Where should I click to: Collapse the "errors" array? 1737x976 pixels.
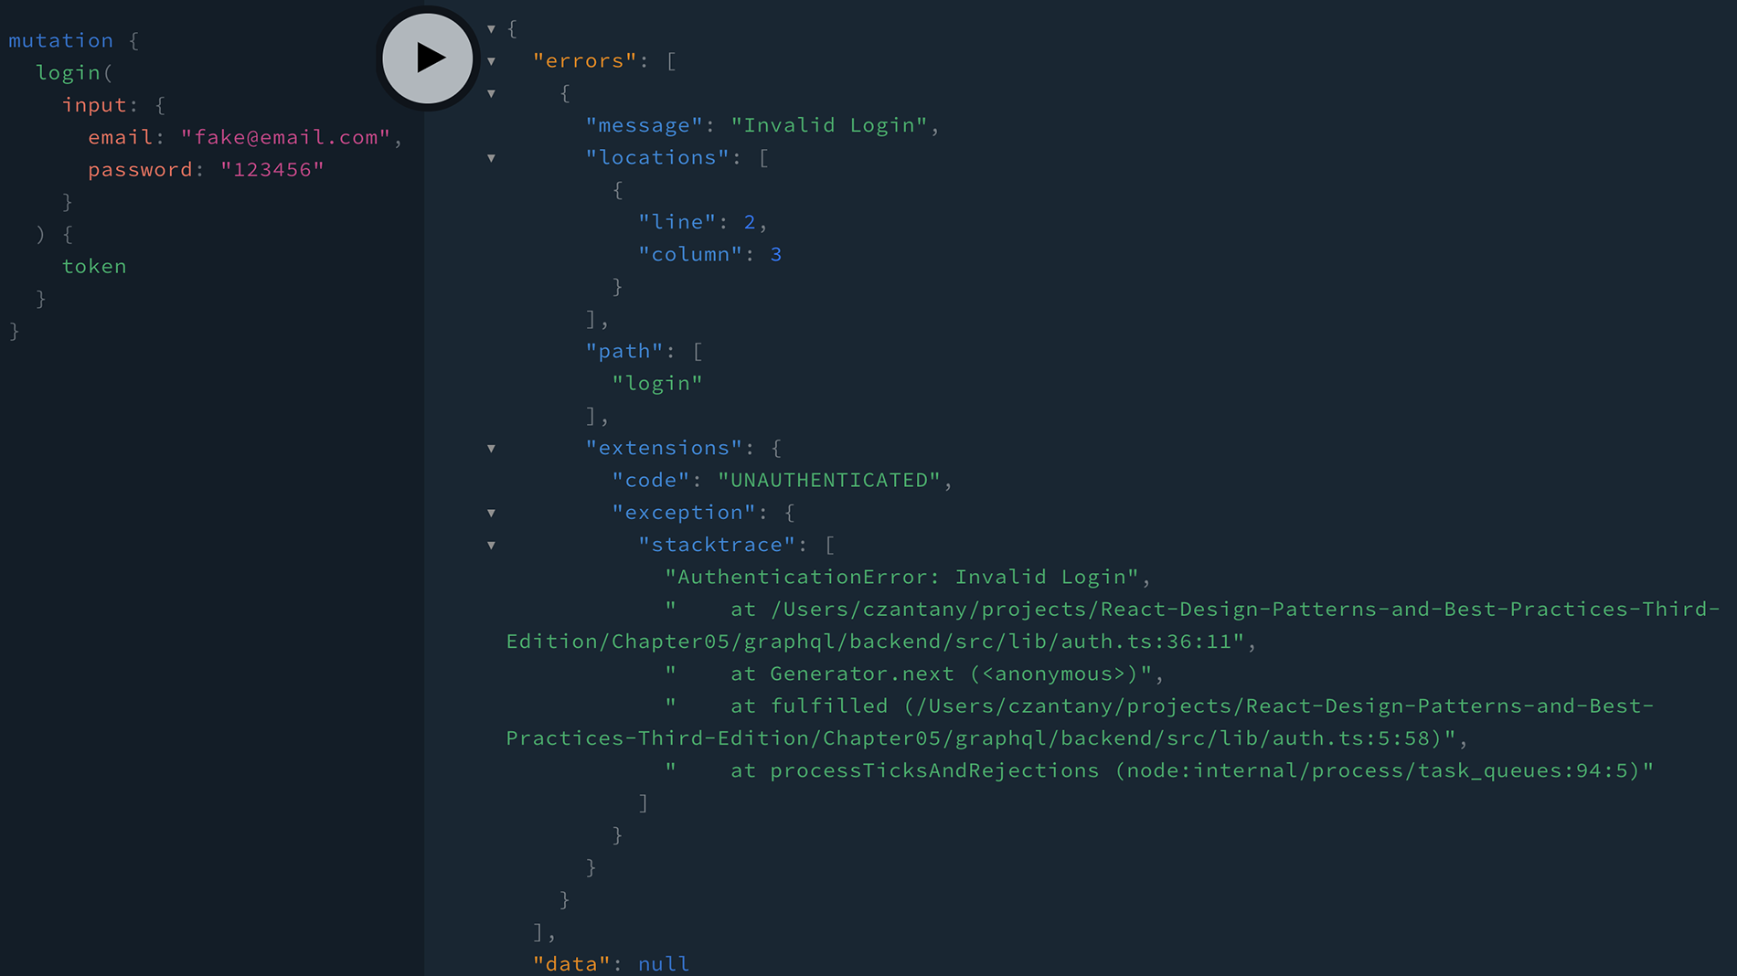[x=492, y=61]
